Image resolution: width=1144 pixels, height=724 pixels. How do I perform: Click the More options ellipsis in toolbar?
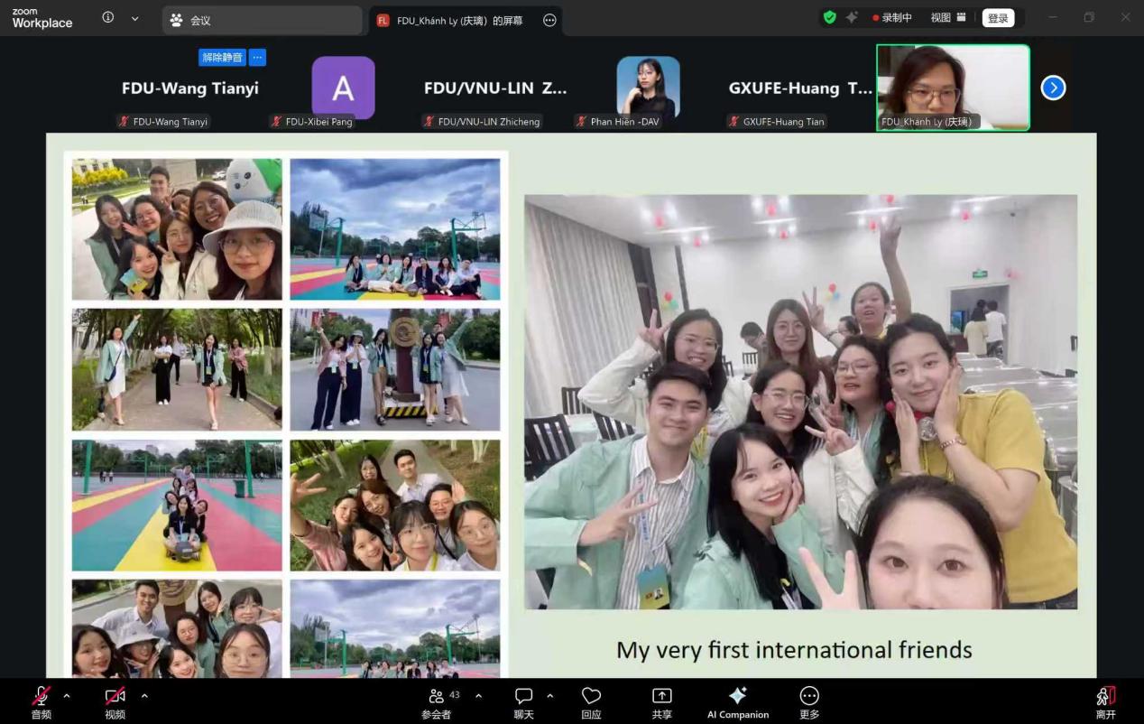coord(809,696)
